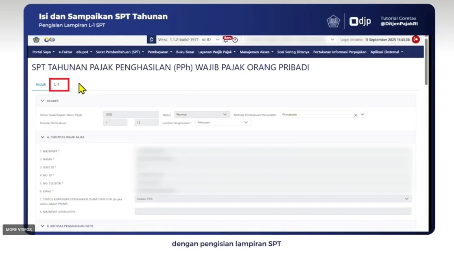Open the Surat Pemberitahuan (SPT) menu

pyautogui.click(x=120, y=52)
